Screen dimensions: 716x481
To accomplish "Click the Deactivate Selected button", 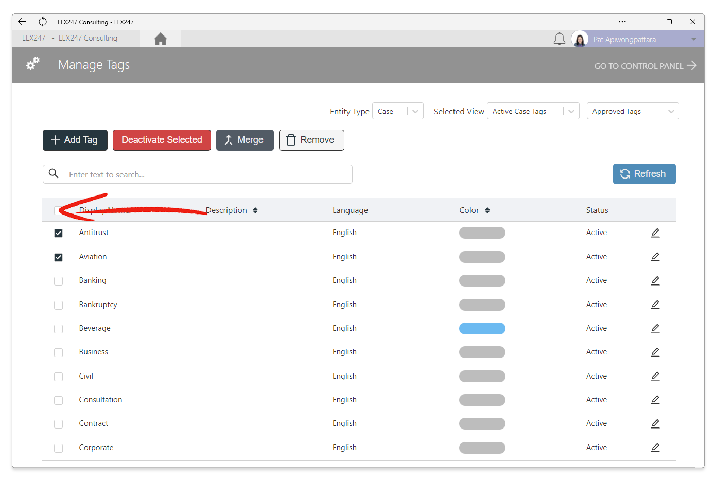I will [162, 140].
